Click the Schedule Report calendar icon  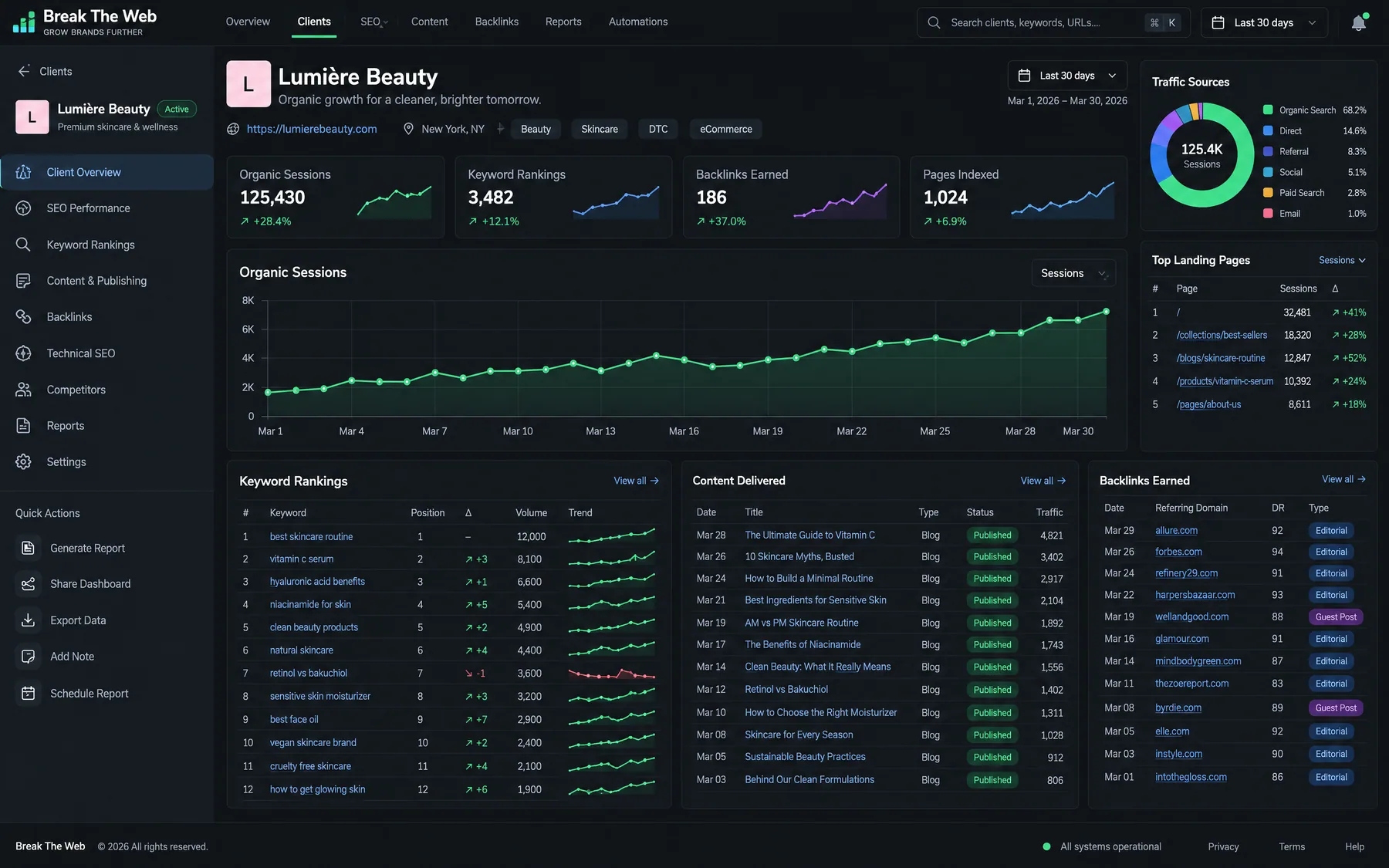pyautogui.click(x=29, y=694)
